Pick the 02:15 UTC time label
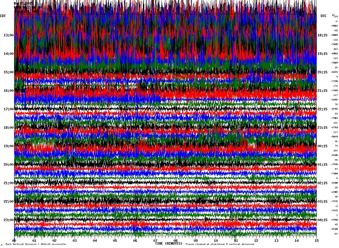The width and height of the screenshot is (339, 248). coord(322,183)
